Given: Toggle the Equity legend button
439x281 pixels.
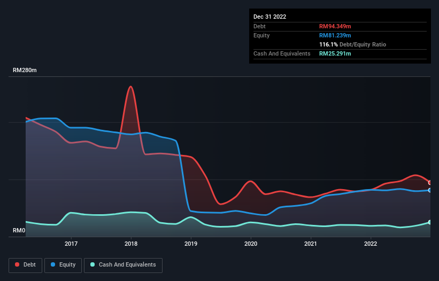Looking at the screenshot, I should click(x=63, y=265).
